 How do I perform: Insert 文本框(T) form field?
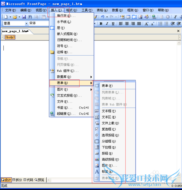[x=115, y=111]
